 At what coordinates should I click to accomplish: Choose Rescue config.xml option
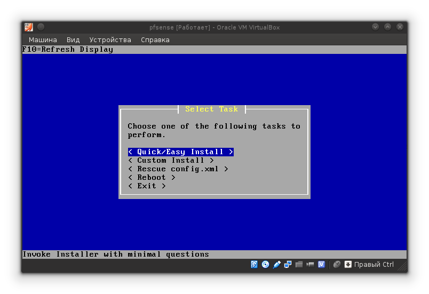tap(178, 169)
